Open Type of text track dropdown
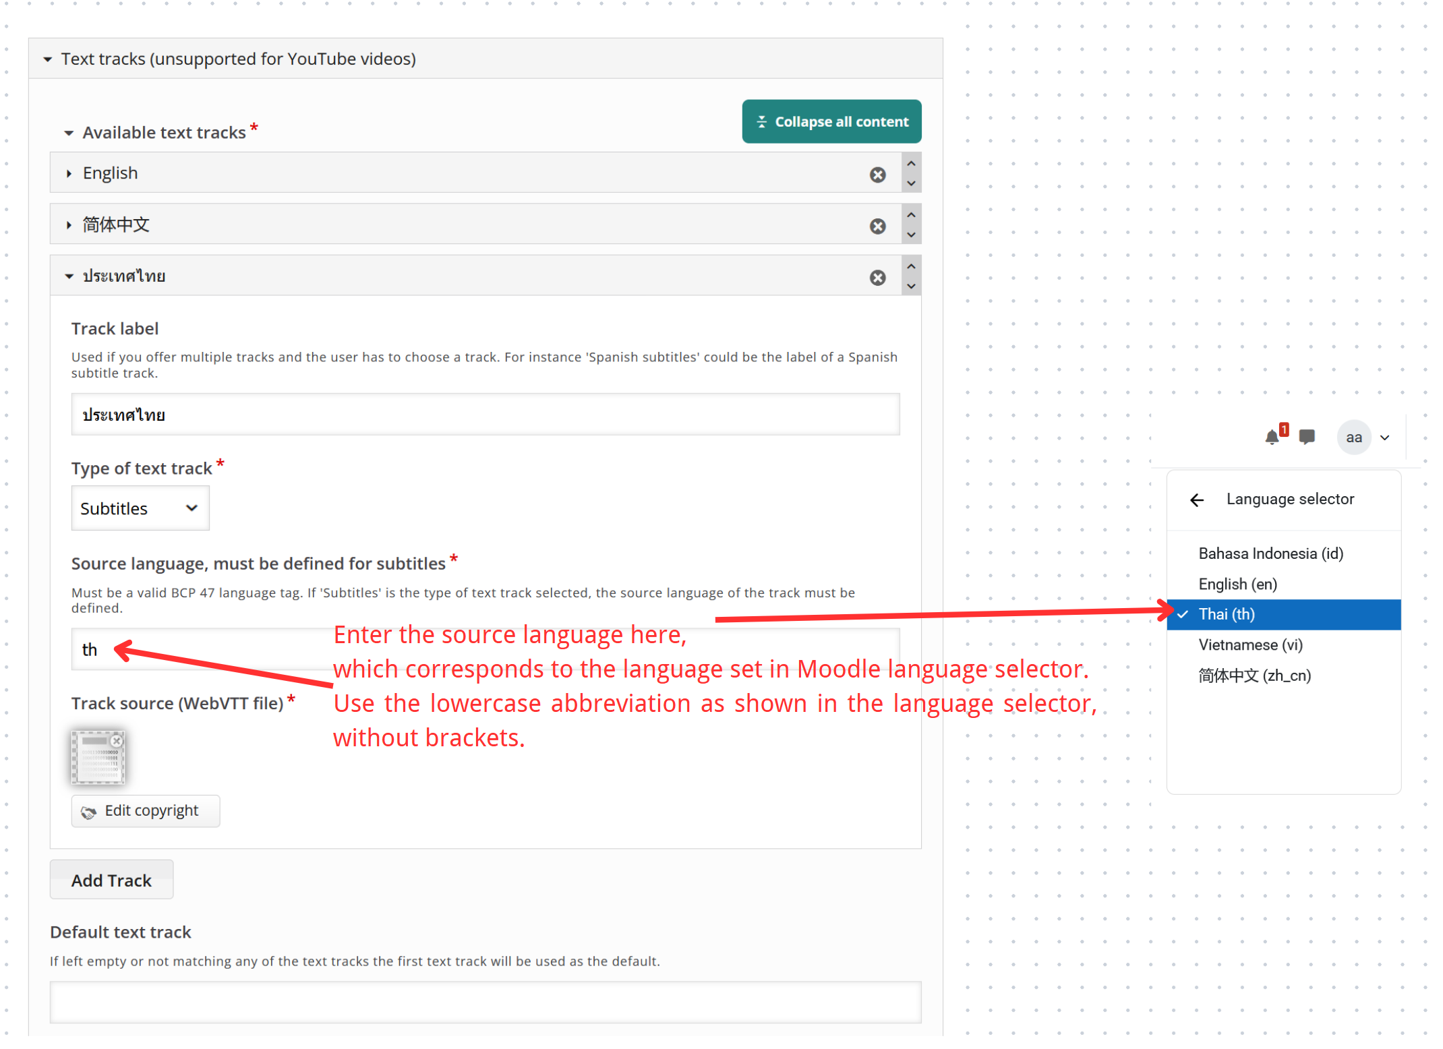The height and width of the screenshot is (1049, 1443). pyautogui.click(x=140, y=508)
